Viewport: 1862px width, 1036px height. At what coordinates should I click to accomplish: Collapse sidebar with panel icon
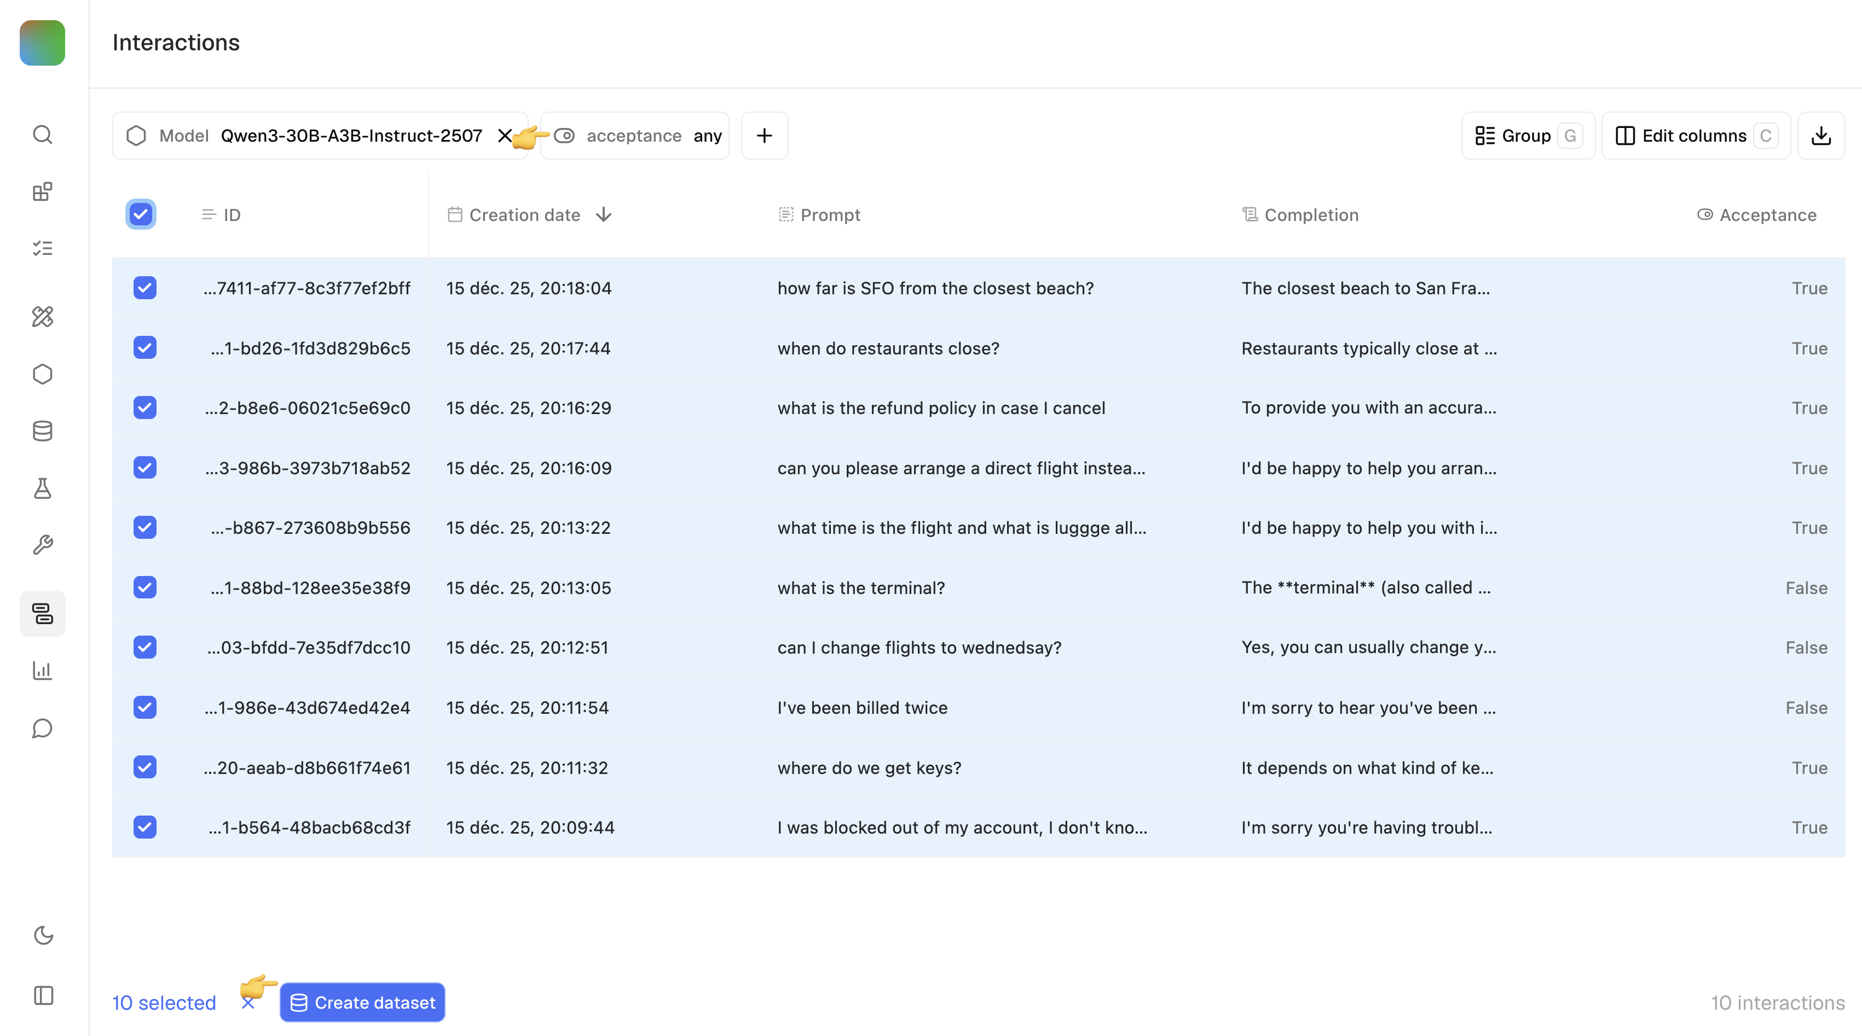(x=43, y=996)
